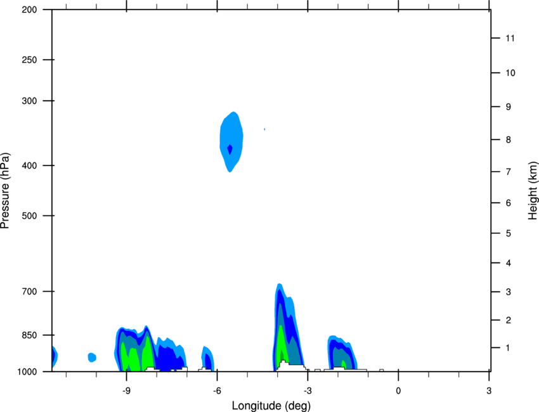Click the 7 km height label
539x412 pixels.
[509, 172]
